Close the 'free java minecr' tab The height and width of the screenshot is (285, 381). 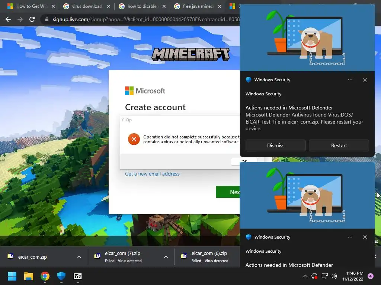[220, 6]
